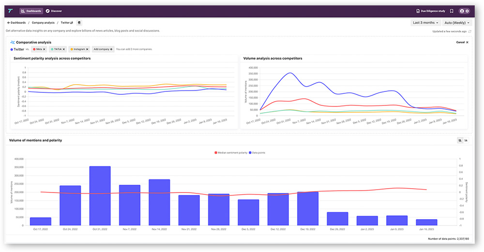Open the Company analysis breadcrumb
Screen dimensions: 484x252
(43, 23)
